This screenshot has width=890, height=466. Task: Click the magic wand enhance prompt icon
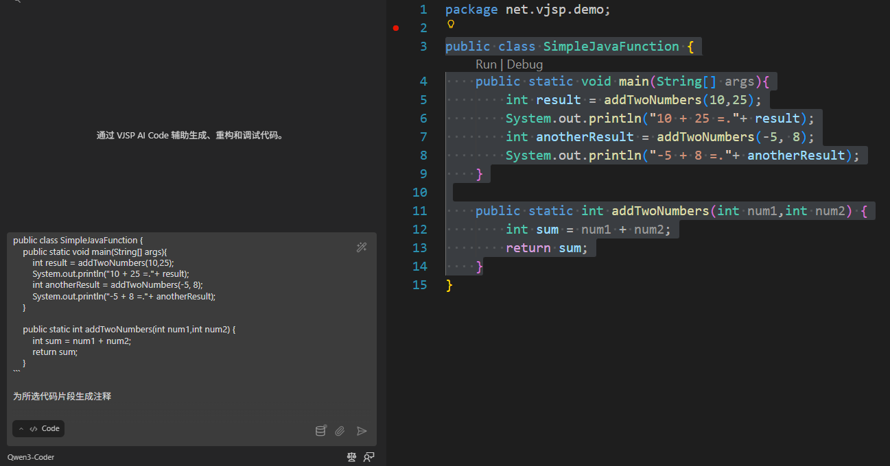(x=362, y=247)
